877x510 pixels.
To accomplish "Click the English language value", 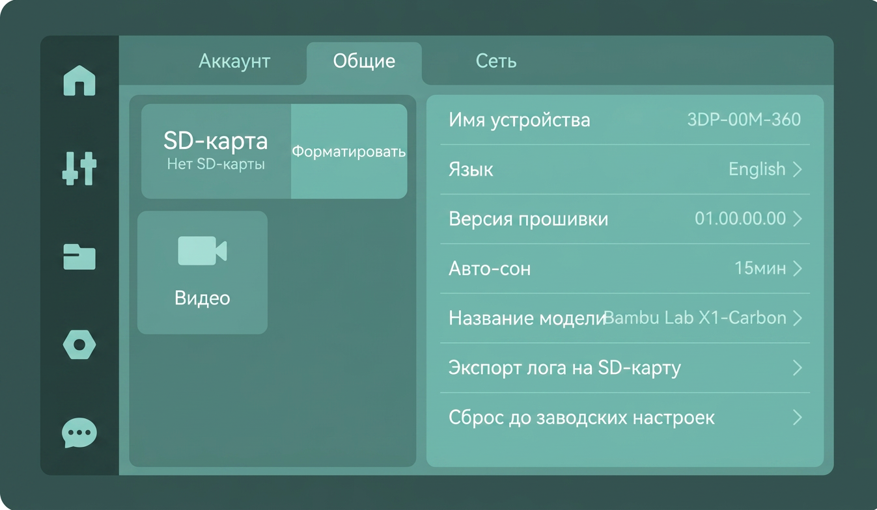I will tap(757, 169).
